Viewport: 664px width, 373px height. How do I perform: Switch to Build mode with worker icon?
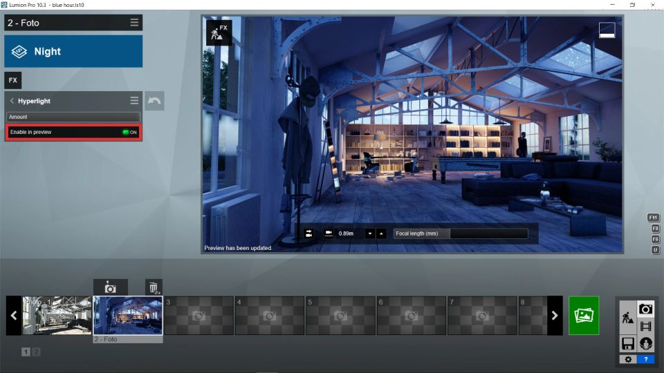tap(627, 318)
